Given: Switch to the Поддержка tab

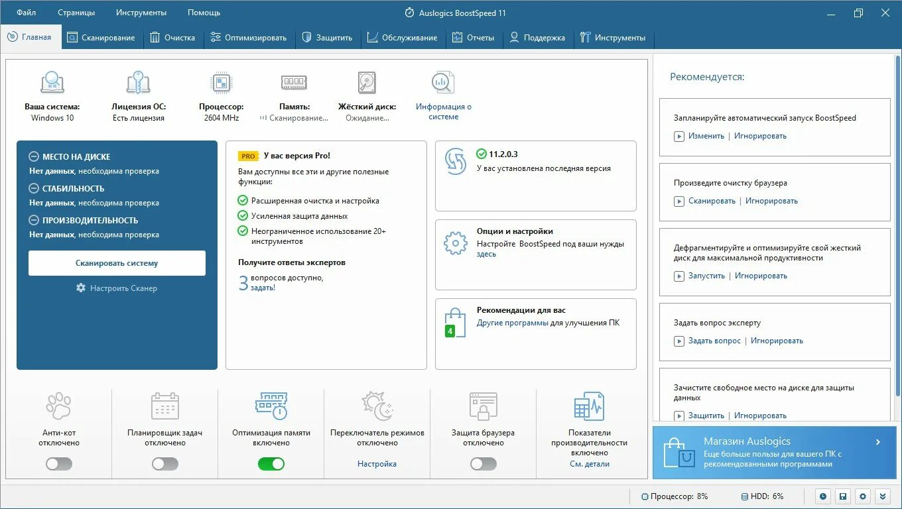Looking at the screenshot, I should [537, 38].
